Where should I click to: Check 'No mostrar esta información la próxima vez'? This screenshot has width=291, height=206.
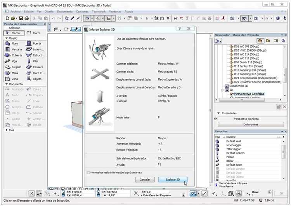pos(88,172)
